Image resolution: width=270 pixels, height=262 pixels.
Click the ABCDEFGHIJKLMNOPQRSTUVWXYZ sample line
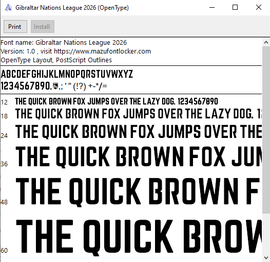click(67, 74)
